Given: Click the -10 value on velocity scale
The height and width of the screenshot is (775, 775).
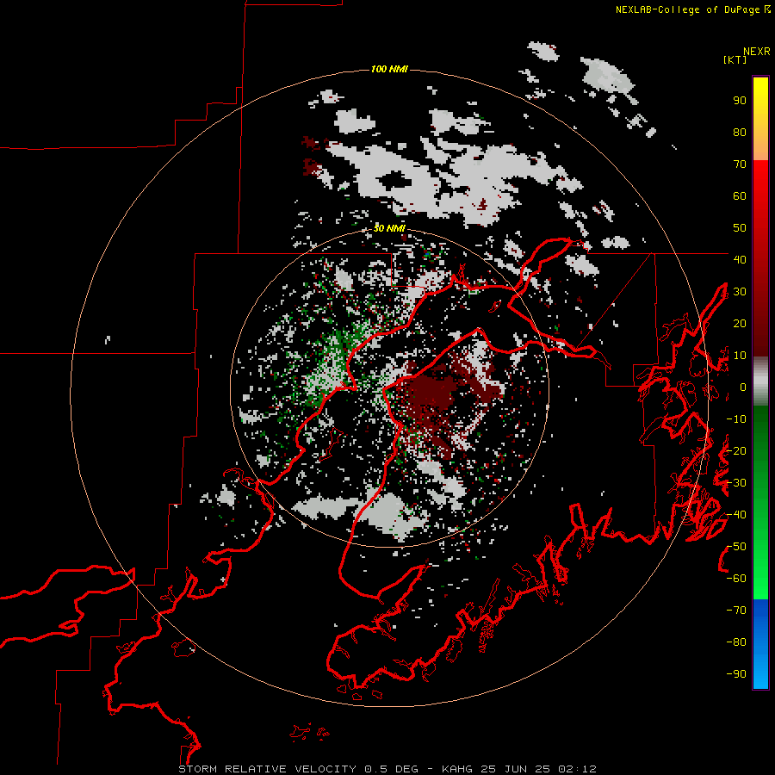Looking at the screenshot, I should pyautogui.click(x=736, y=419).
